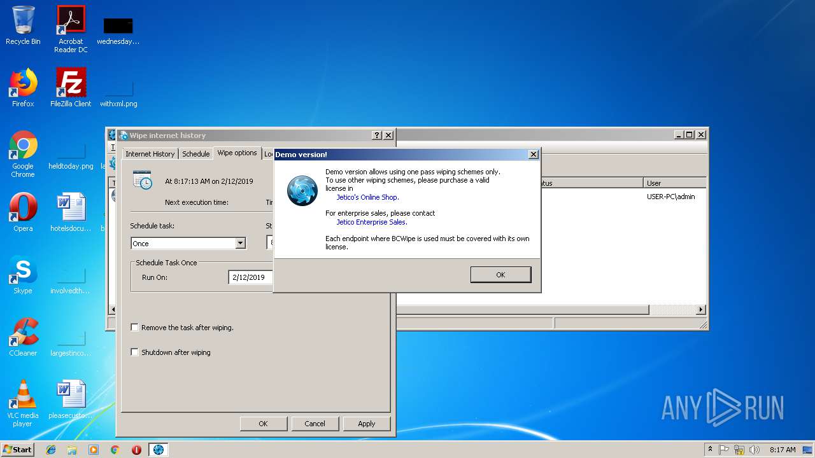
Task: Switch to Internet History tab
Action: (150, 154)
